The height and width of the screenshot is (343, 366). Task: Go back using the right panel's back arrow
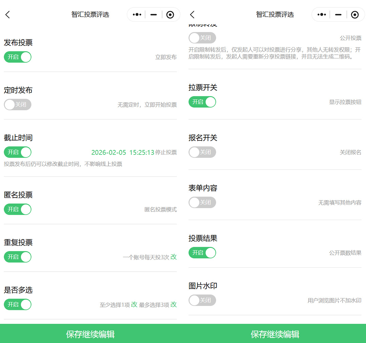[x=192, y=15]
